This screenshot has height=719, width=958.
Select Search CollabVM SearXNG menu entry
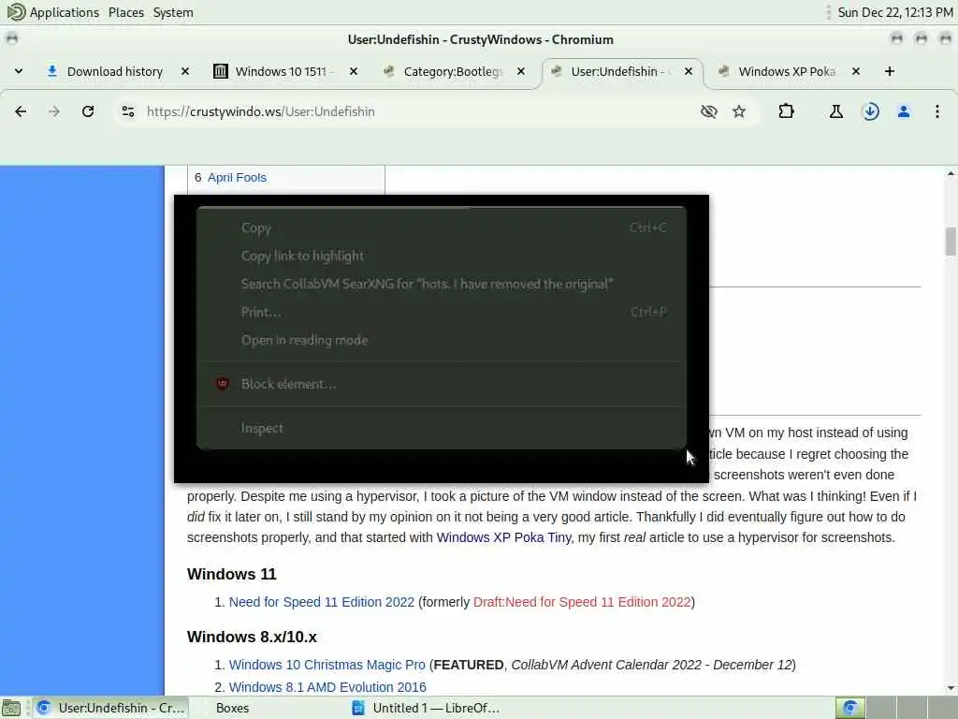[x=442, y=285]
